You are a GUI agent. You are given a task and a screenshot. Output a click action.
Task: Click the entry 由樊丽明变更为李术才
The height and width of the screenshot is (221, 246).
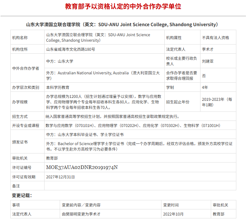coord(81,214)
